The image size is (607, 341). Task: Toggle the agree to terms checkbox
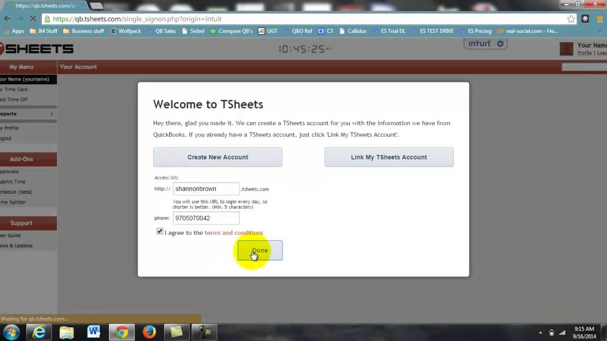160,231
